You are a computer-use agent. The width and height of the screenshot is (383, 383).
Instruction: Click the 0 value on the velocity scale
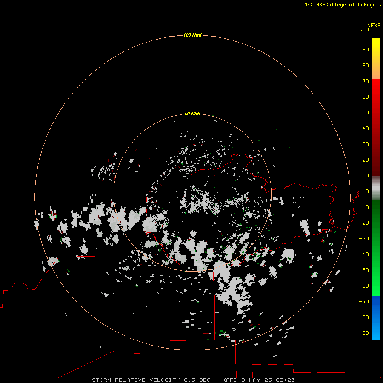pos(367,191)
